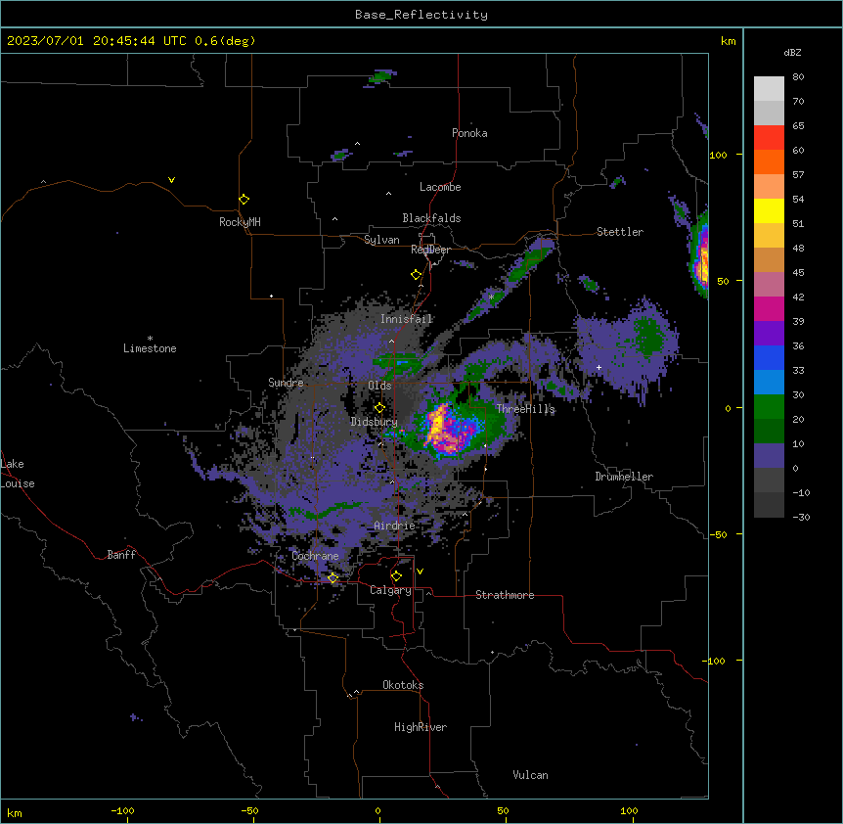Select the yellow diamond marker below RedDeer
843x824 pixels.
(x=417, y=275)
